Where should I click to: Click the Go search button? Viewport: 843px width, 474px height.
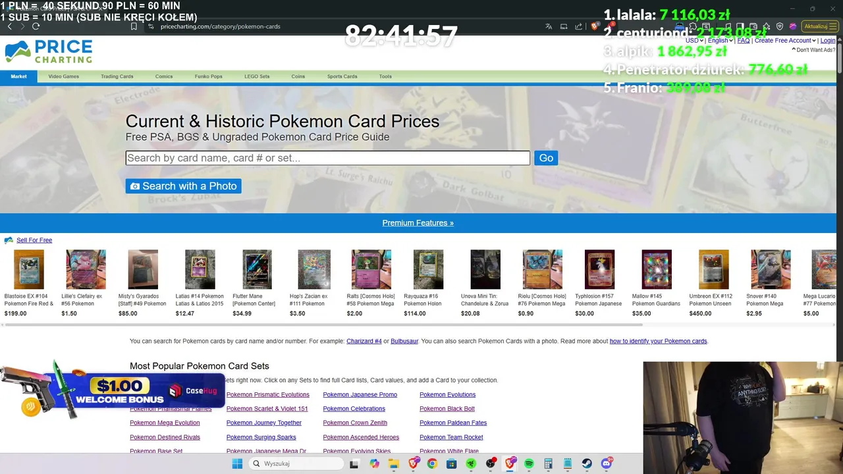click(x=546, y=158)
